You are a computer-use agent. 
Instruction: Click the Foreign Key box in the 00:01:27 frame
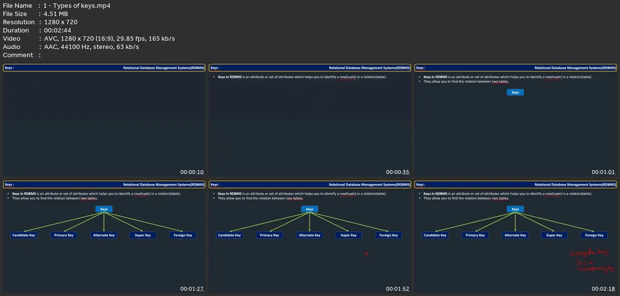183,235
